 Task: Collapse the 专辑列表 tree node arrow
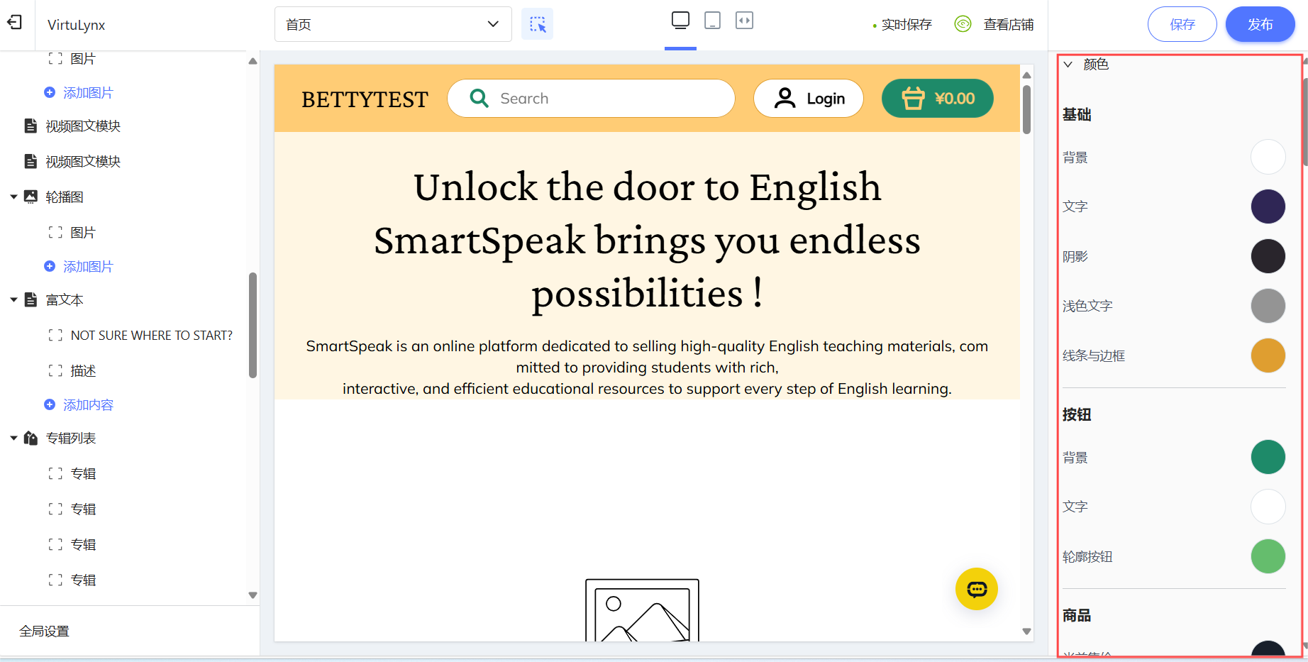[13, 438]
